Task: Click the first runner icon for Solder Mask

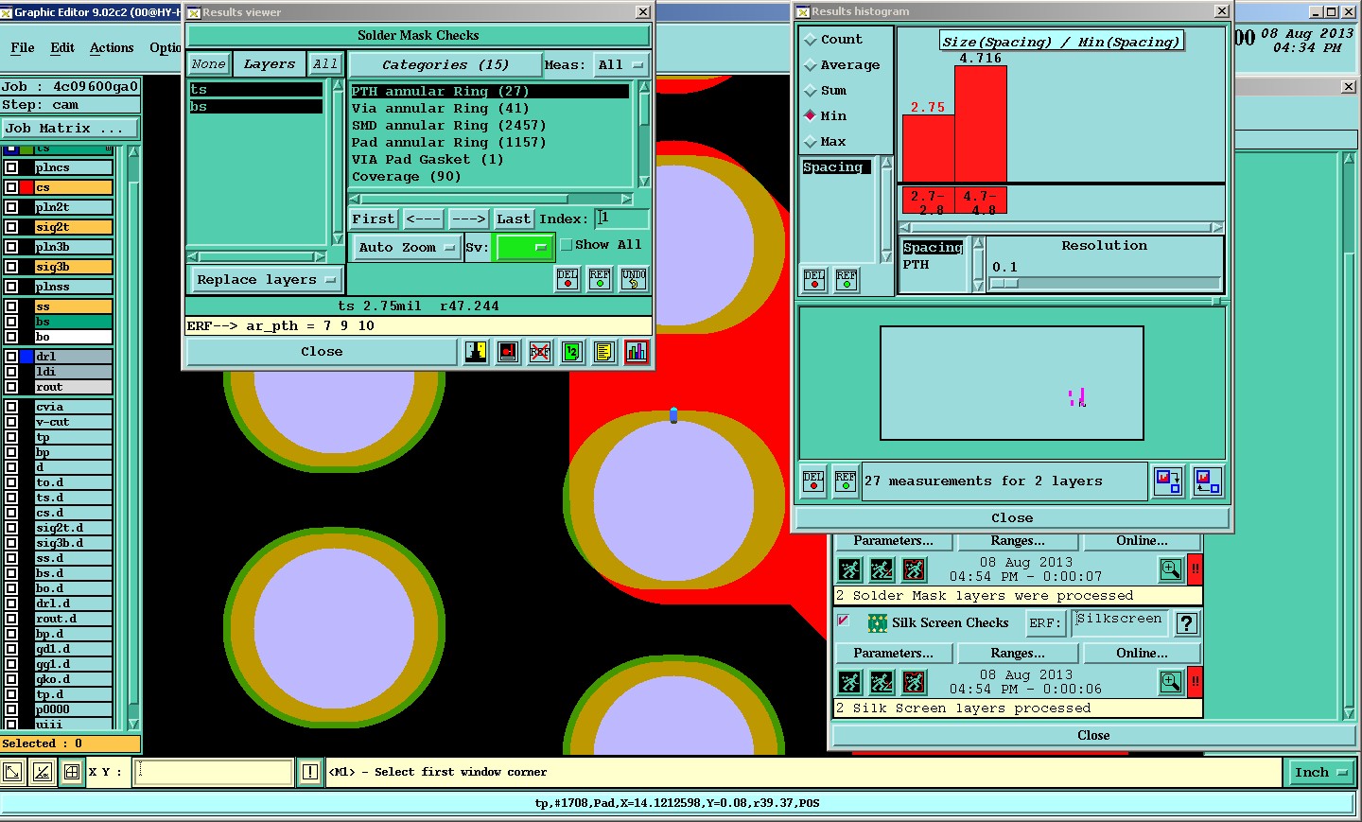Action: [x=849, y=569]
